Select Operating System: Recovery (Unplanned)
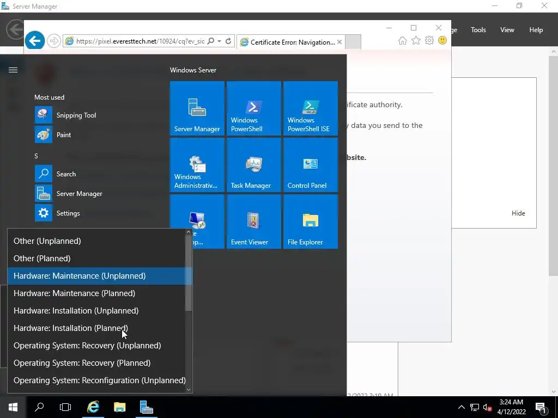558x418 pixels. click(x=96, y=346)
